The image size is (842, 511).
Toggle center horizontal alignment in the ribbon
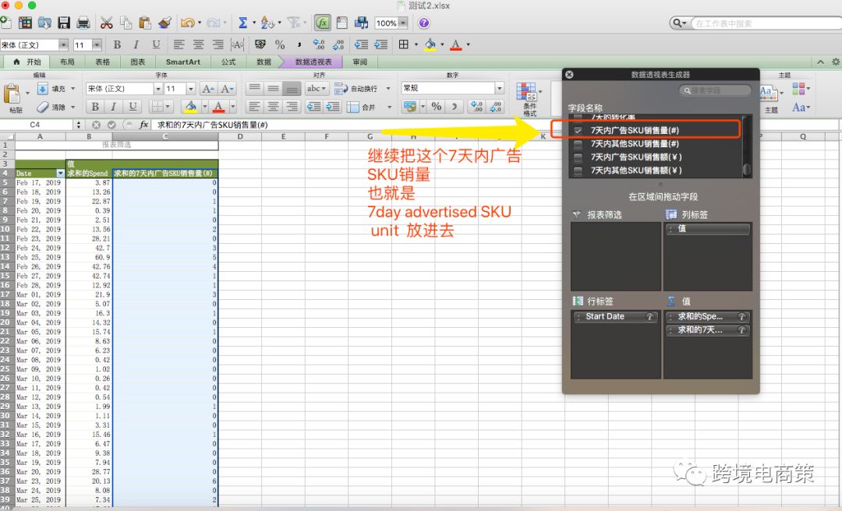point(273,107)
